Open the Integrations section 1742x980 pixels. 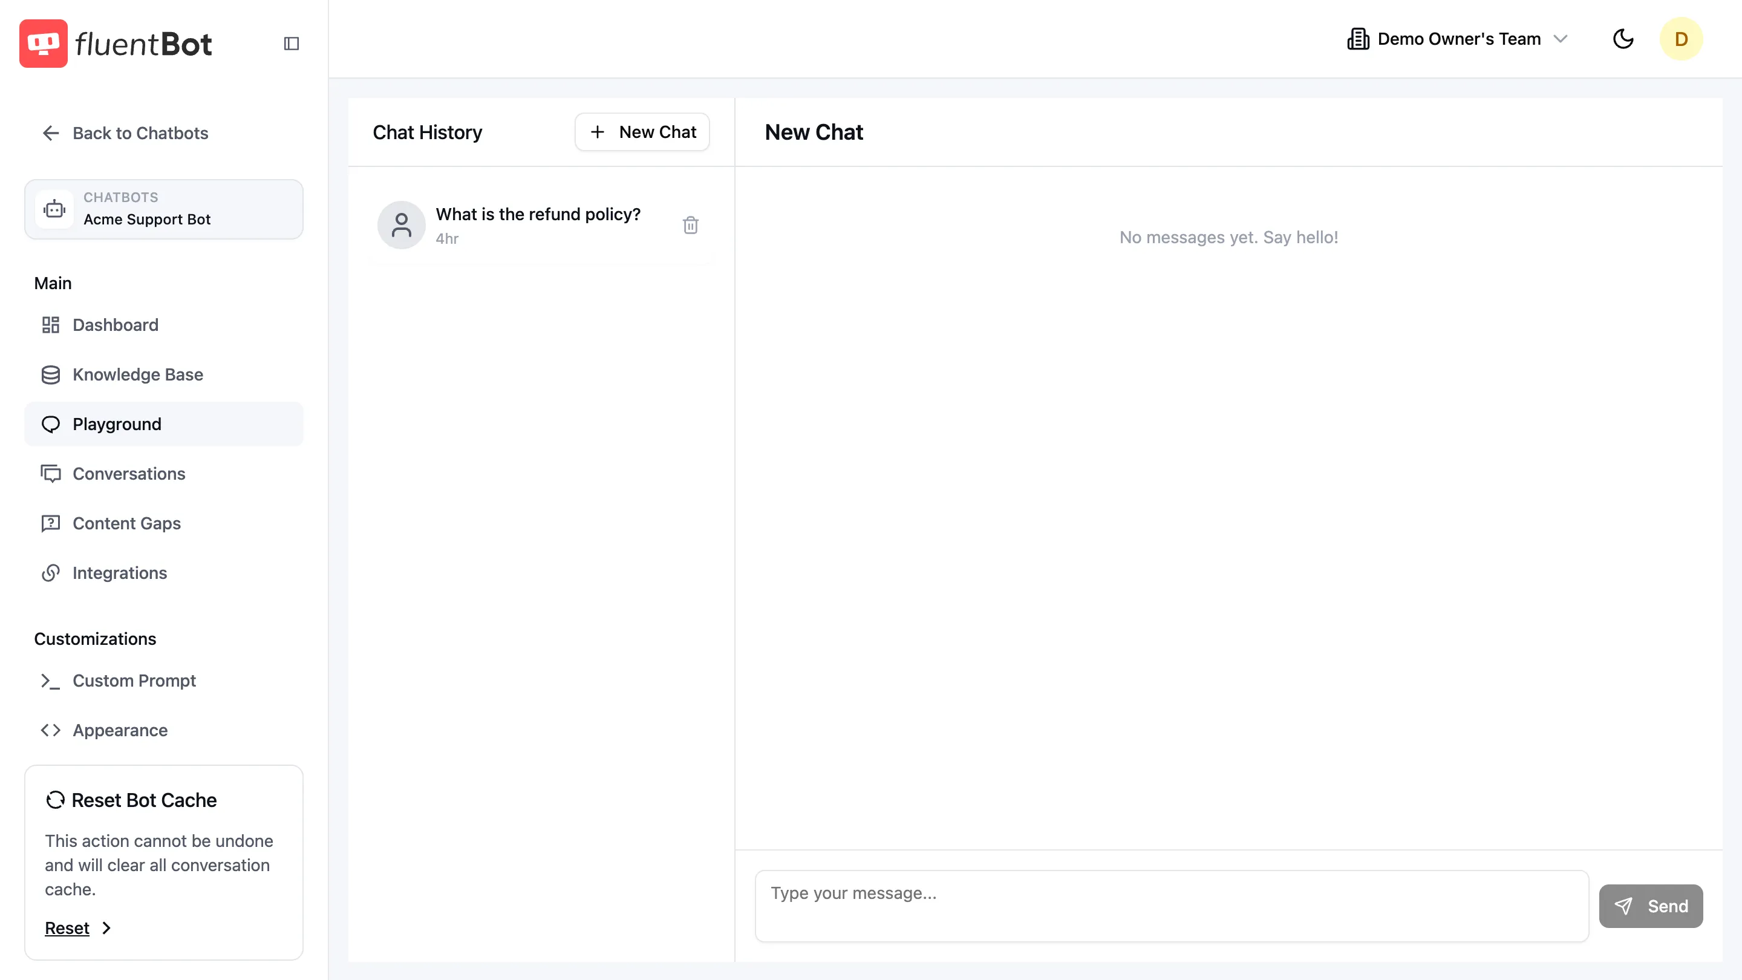(164, 573)
